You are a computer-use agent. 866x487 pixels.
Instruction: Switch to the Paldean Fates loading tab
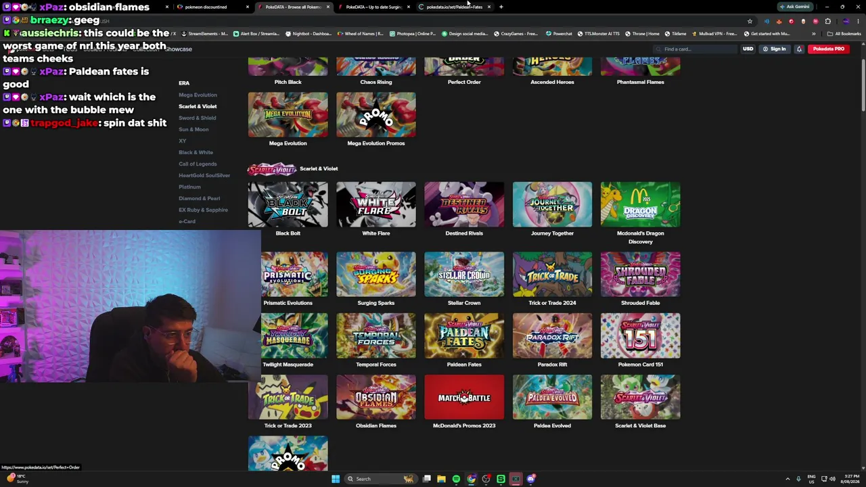(x=454, y=7)
